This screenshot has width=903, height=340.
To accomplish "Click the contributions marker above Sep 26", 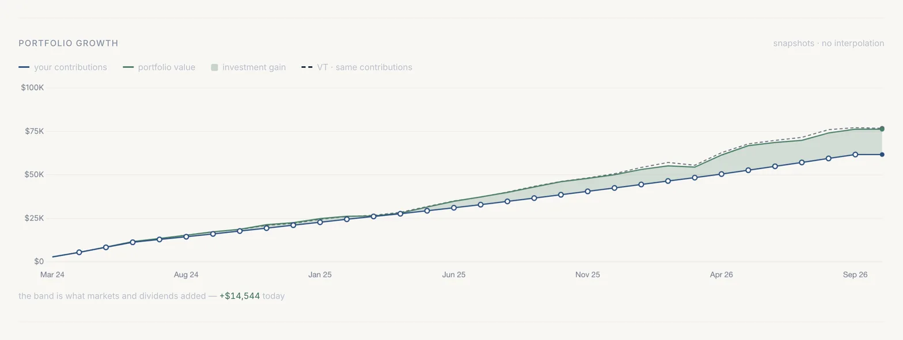I will (x=855, y=154).
